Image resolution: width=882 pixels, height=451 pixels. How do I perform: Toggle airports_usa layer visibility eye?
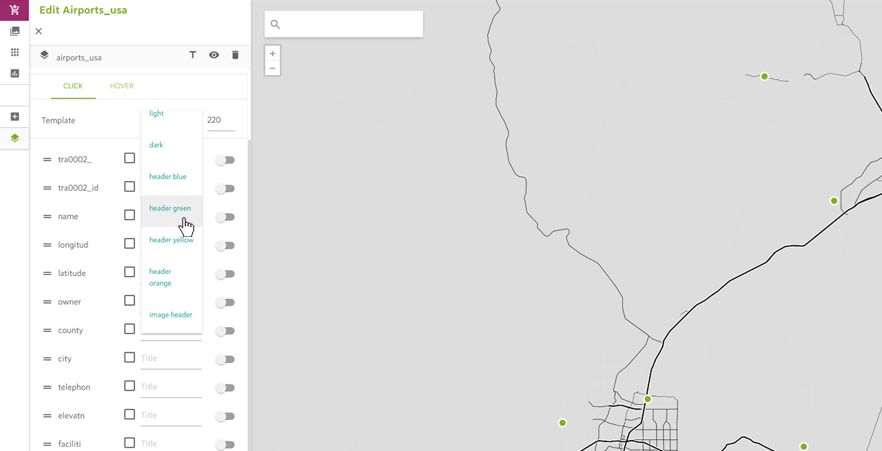214,55
